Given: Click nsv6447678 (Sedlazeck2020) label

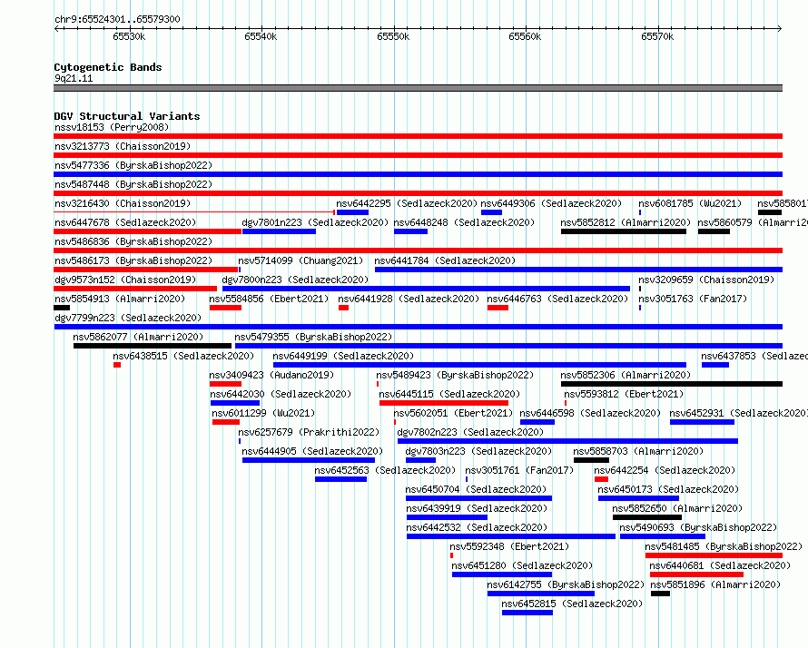Looking at the screenshot, I should coord(125,222).
